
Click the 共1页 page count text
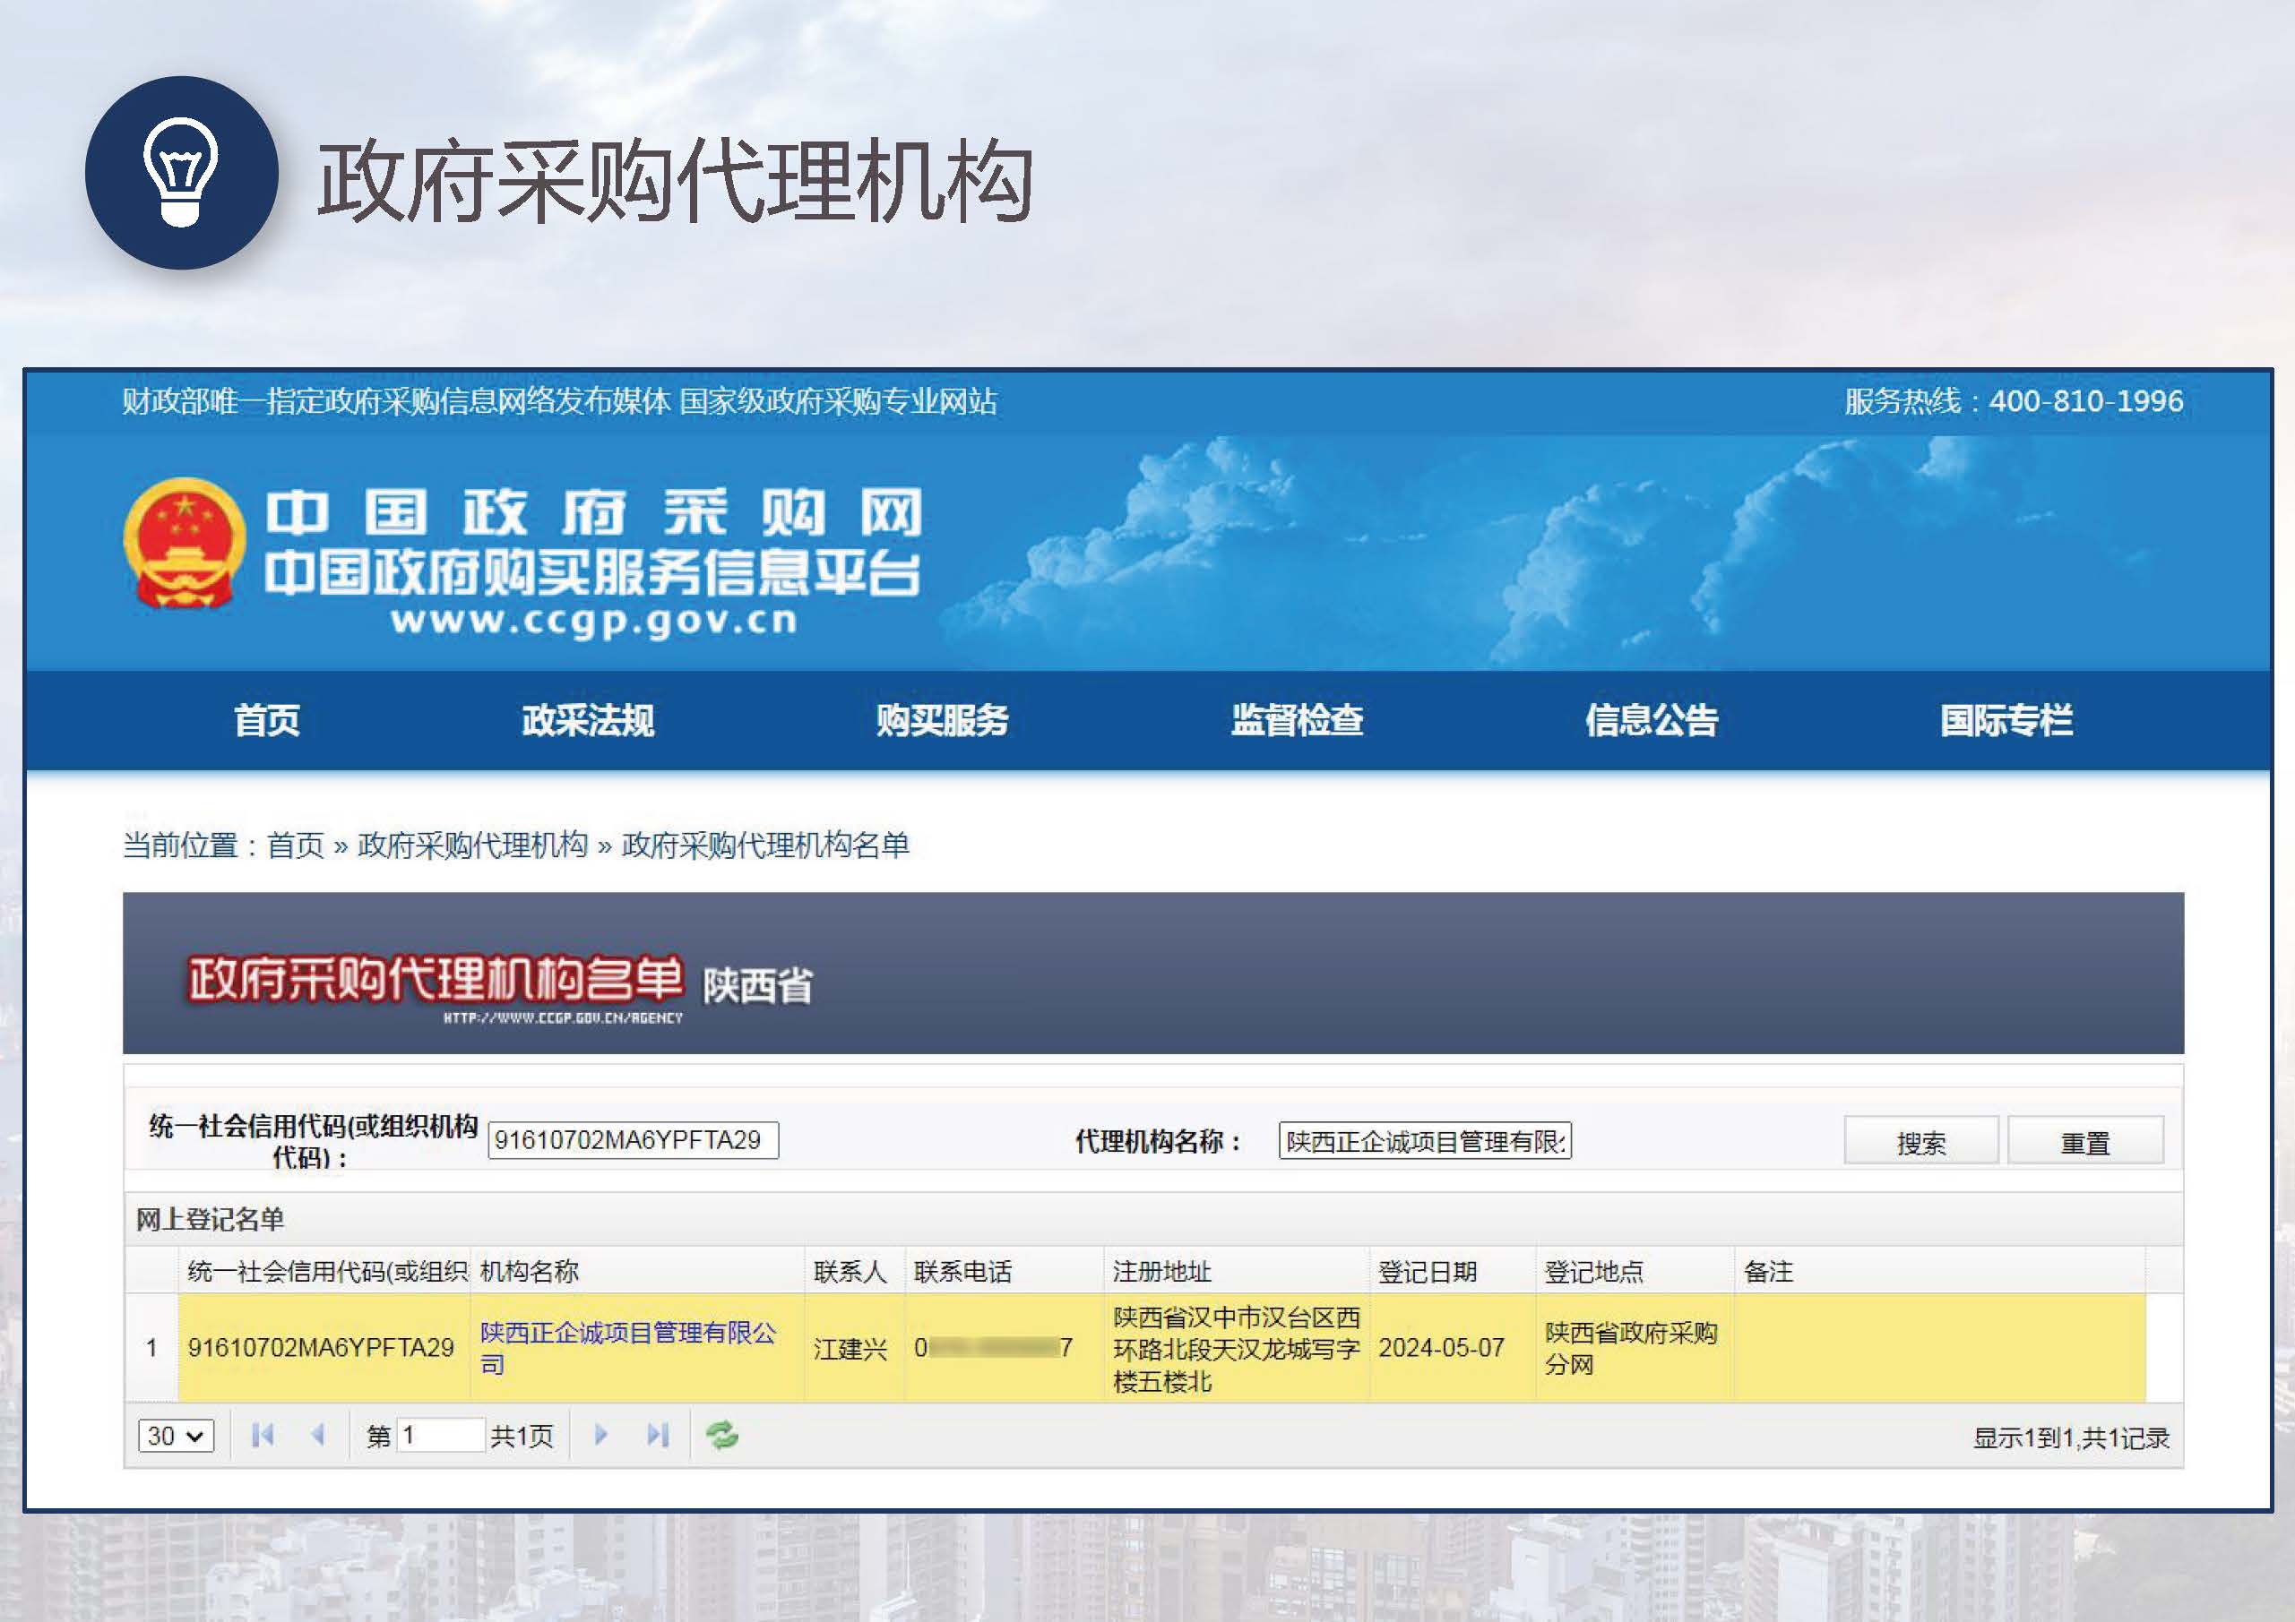click(x=522, y=1437)
